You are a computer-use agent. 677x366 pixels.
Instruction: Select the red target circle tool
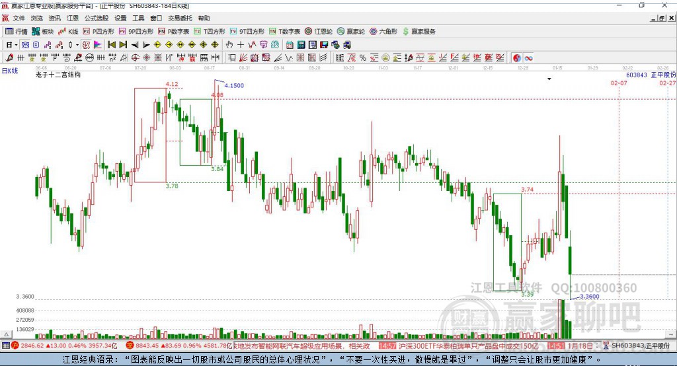(134, 57)
